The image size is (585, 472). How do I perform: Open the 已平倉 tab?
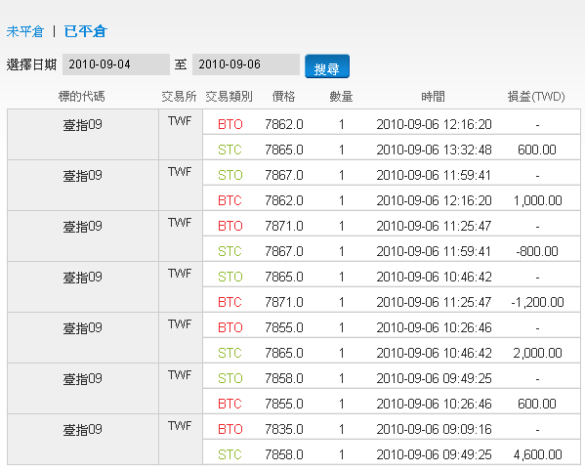(86, 31)
